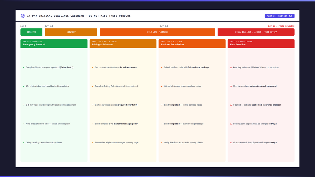Click the text '2+ written quotes'

pyautogui.click(x=128, y=67)
